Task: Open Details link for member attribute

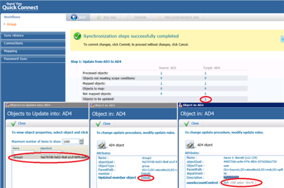Action: (146, 174)
